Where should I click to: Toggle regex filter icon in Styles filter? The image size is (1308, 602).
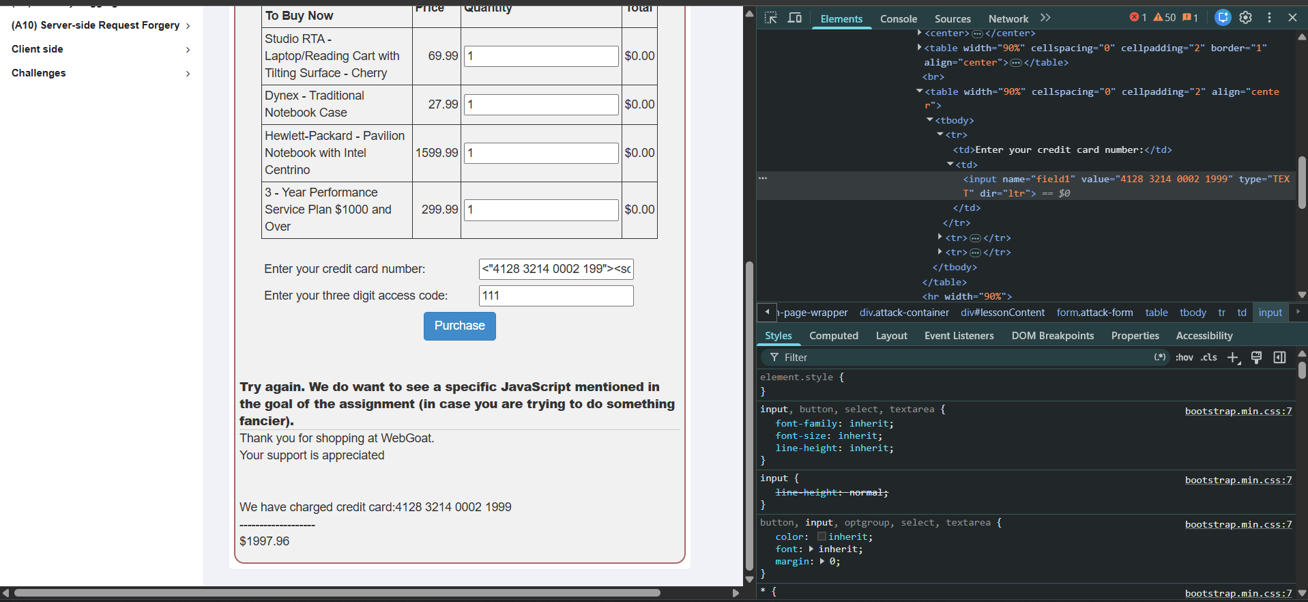coord(1160,358)
